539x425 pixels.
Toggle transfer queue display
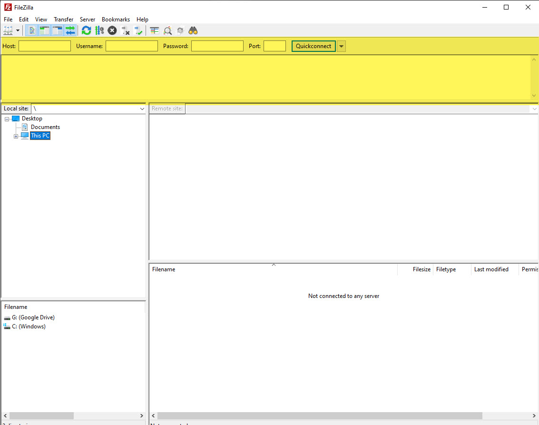tap(70, 30)
